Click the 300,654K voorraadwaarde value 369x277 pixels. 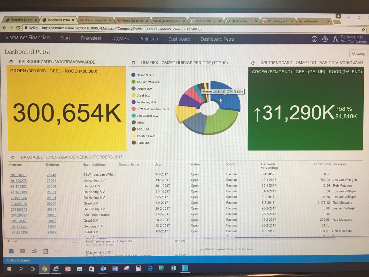coord(67,113)
